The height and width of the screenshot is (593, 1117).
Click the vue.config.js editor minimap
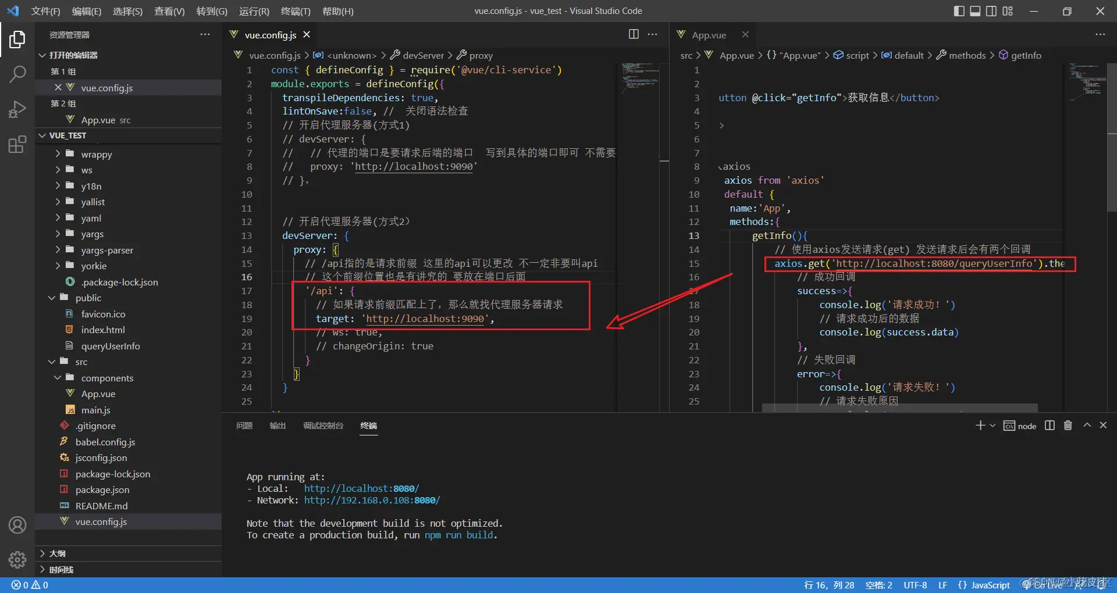point(640,78)
